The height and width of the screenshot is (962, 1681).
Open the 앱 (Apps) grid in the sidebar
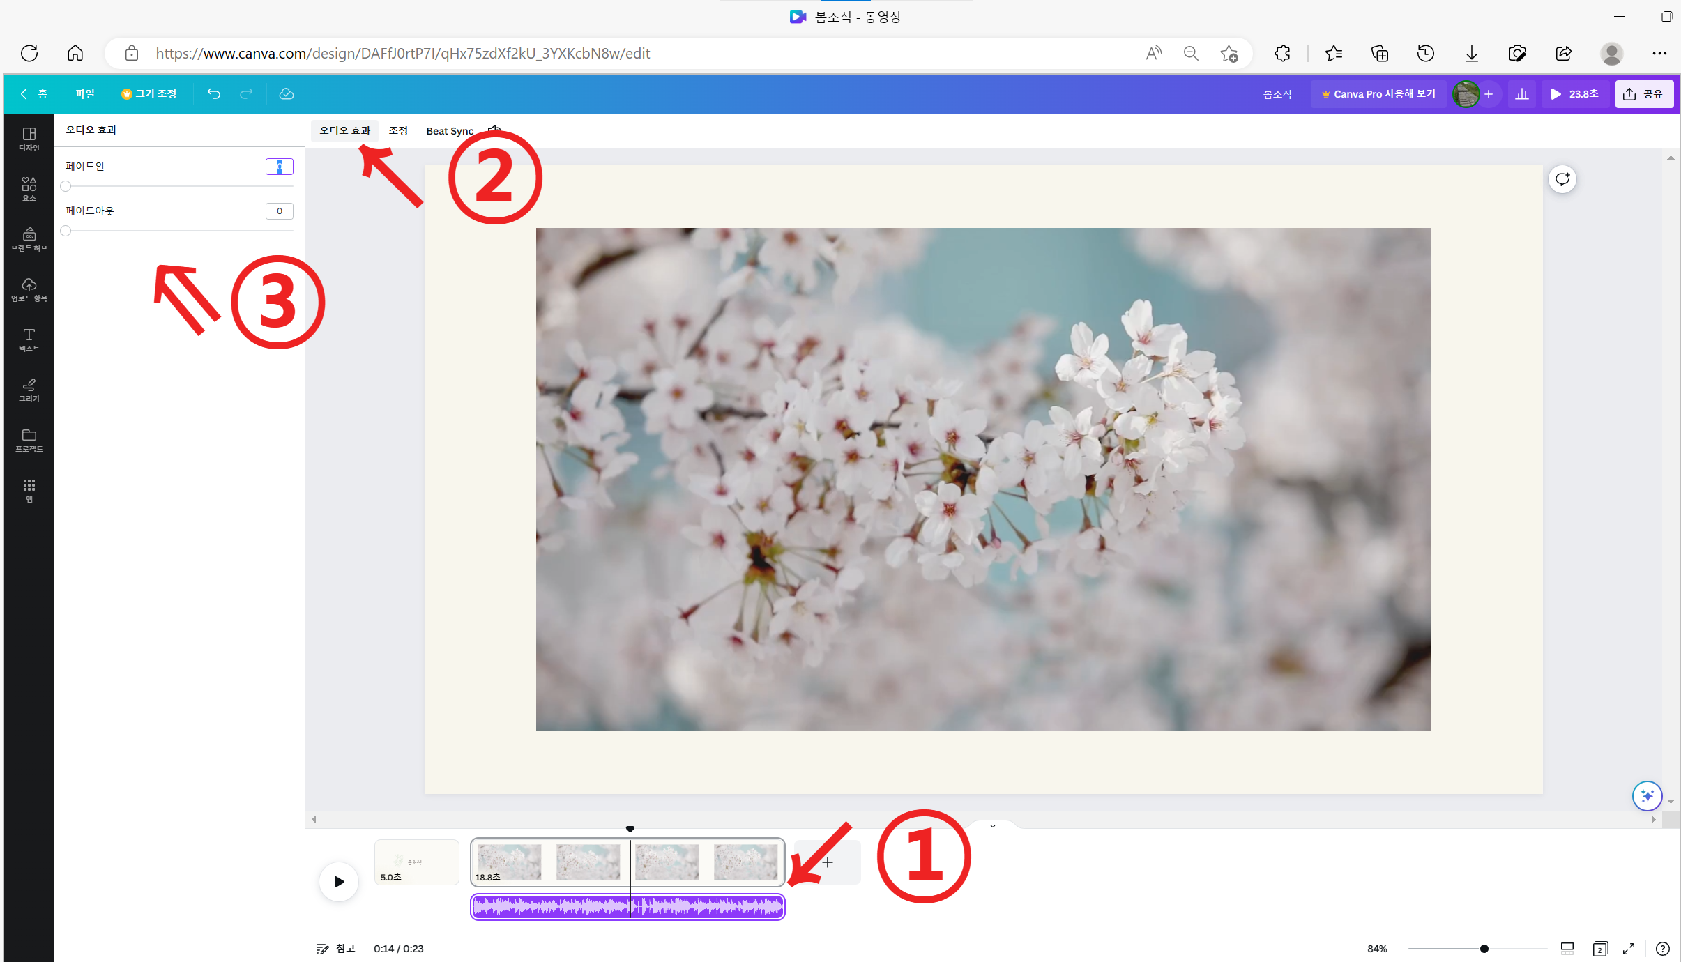(29, 490)
